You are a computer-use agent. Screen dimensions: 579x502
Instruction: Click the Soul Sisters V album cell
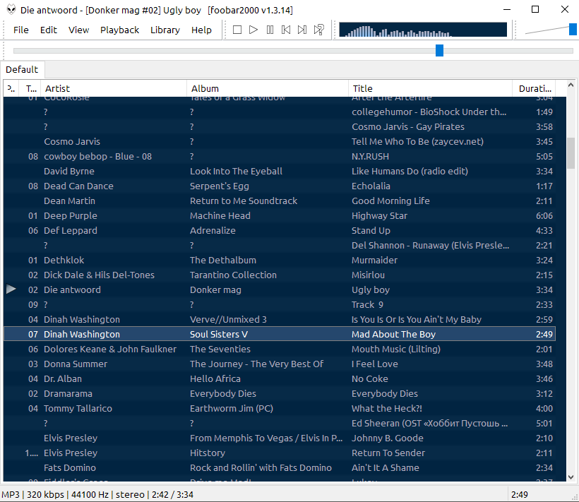click(219, 335)
